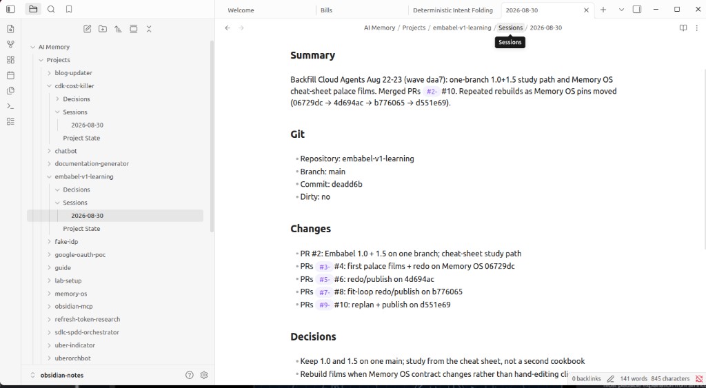Open the search panel icon

coord(51,9)
